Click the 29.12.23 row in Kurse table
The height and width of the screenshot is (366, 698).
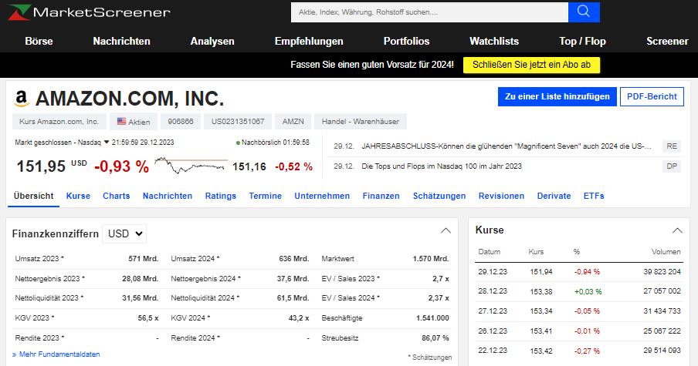[579, 272]
